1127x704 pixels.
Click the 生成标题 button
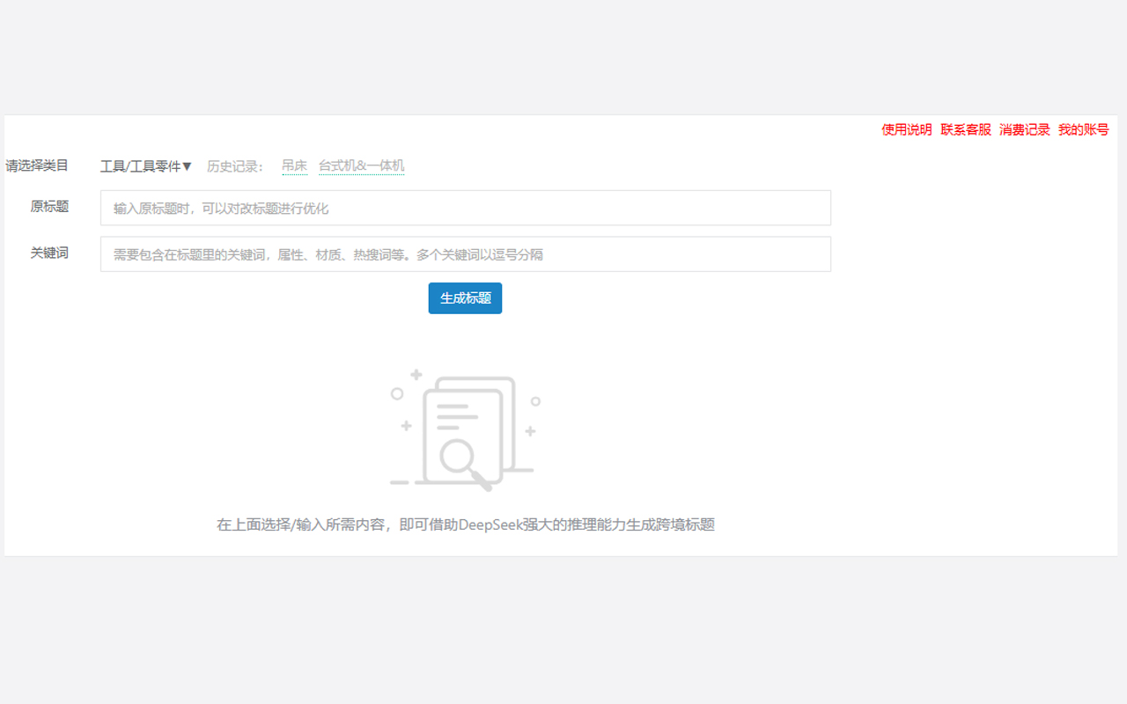tap(465, 298)
